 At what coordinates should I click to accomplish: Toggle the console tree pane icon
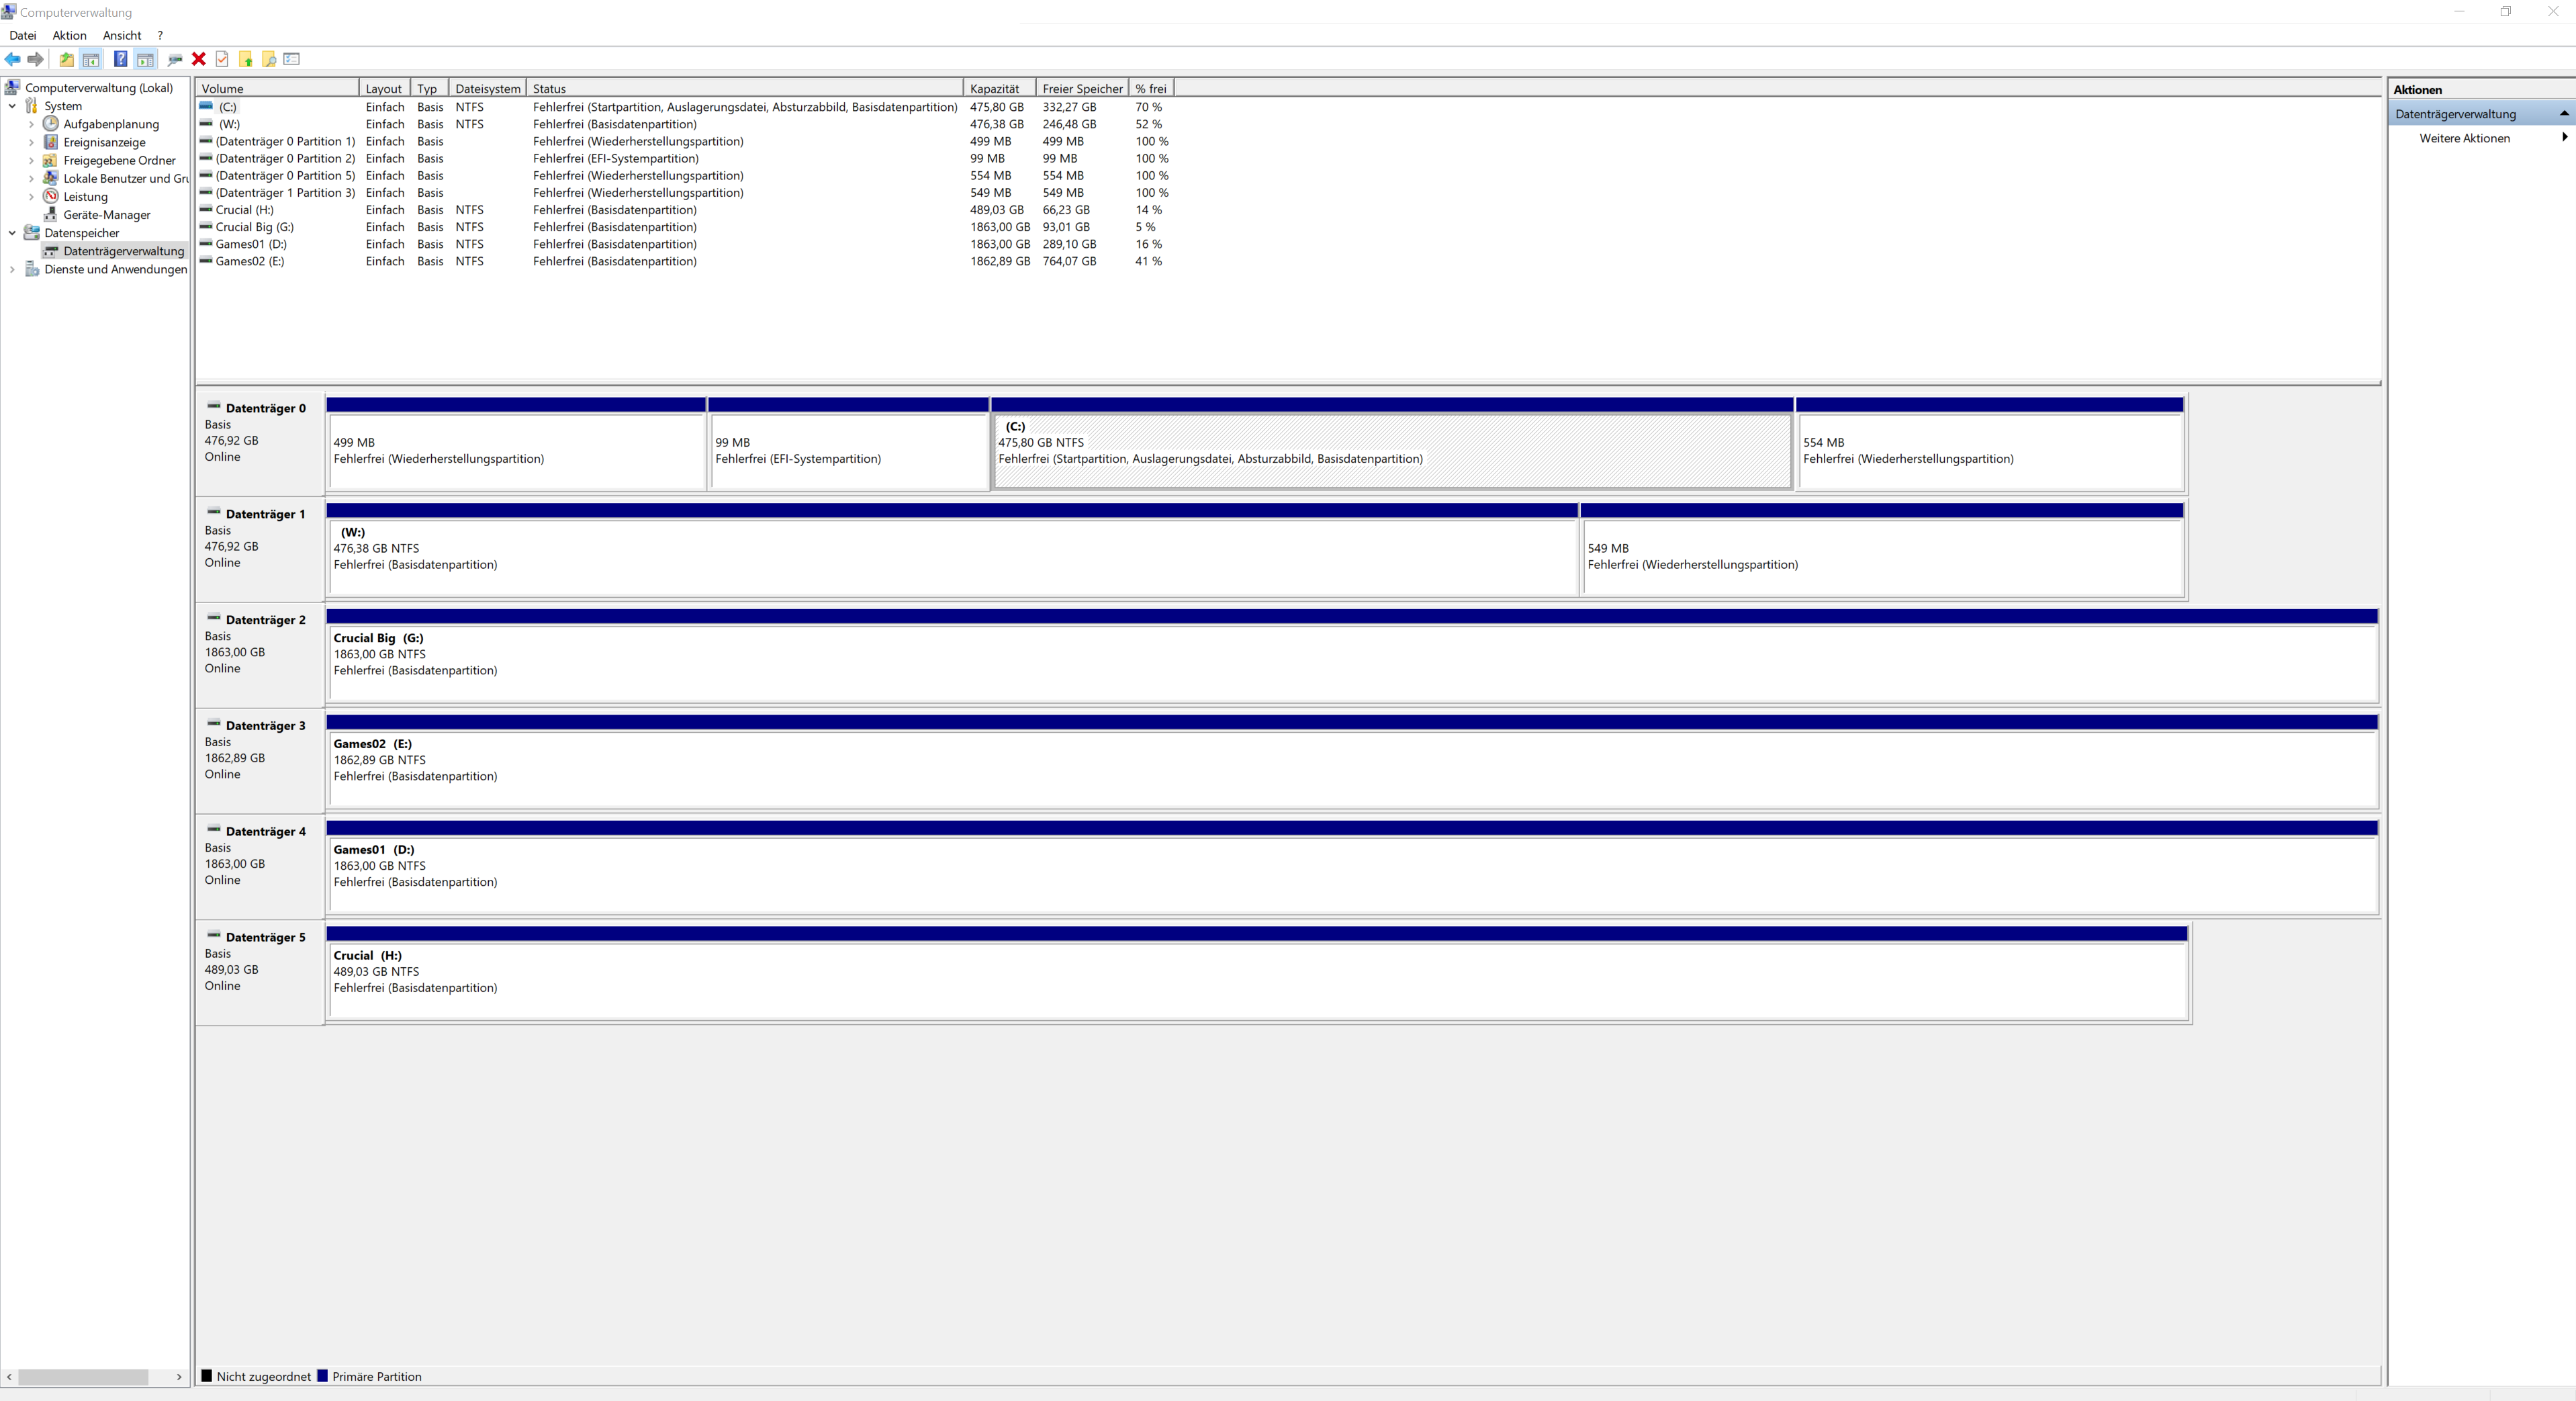[91, 59]
